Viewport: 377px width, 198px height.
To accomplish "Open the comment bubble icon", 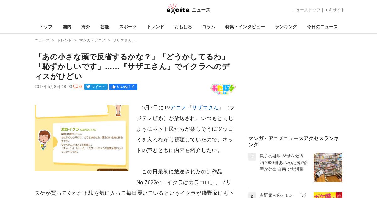I will pyautogui.click(x=75, y=86).
